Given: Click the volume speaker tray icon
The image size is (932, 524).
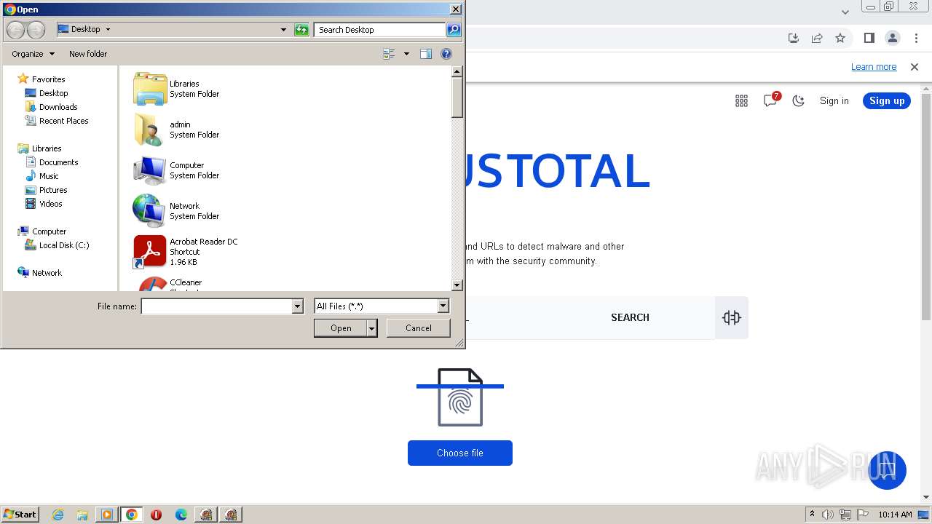Looking at the screenshot, I should (x=828, y=515).
